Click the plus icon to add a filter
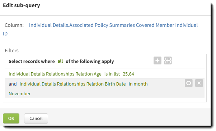Screen dimensions: 216x131 pos(157,60)
